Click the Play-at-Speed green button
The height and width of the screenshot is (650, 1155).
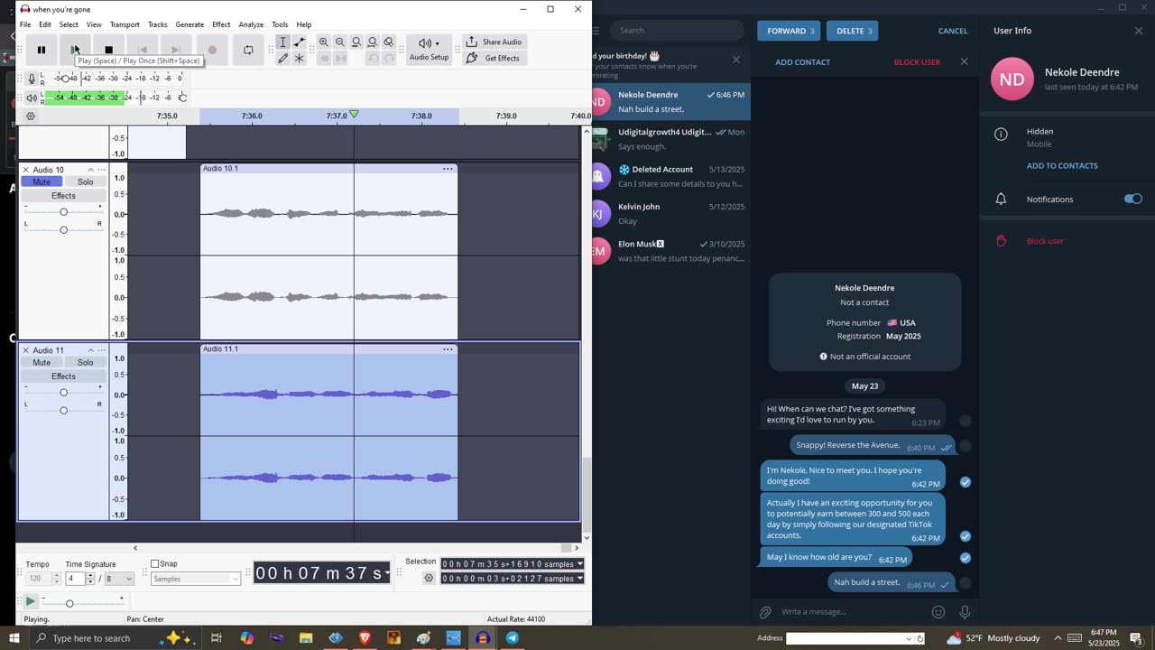(x=30, y=601)
